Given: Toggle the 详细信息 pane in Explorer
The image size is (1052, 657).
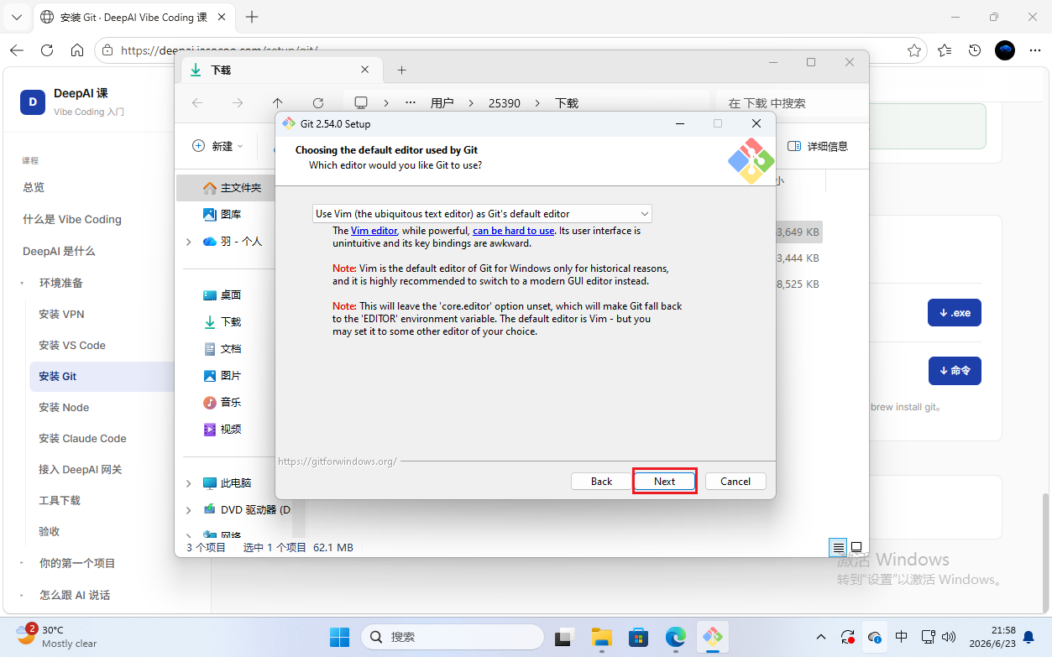Looking at the screenshot, I should tap(818, 146).
